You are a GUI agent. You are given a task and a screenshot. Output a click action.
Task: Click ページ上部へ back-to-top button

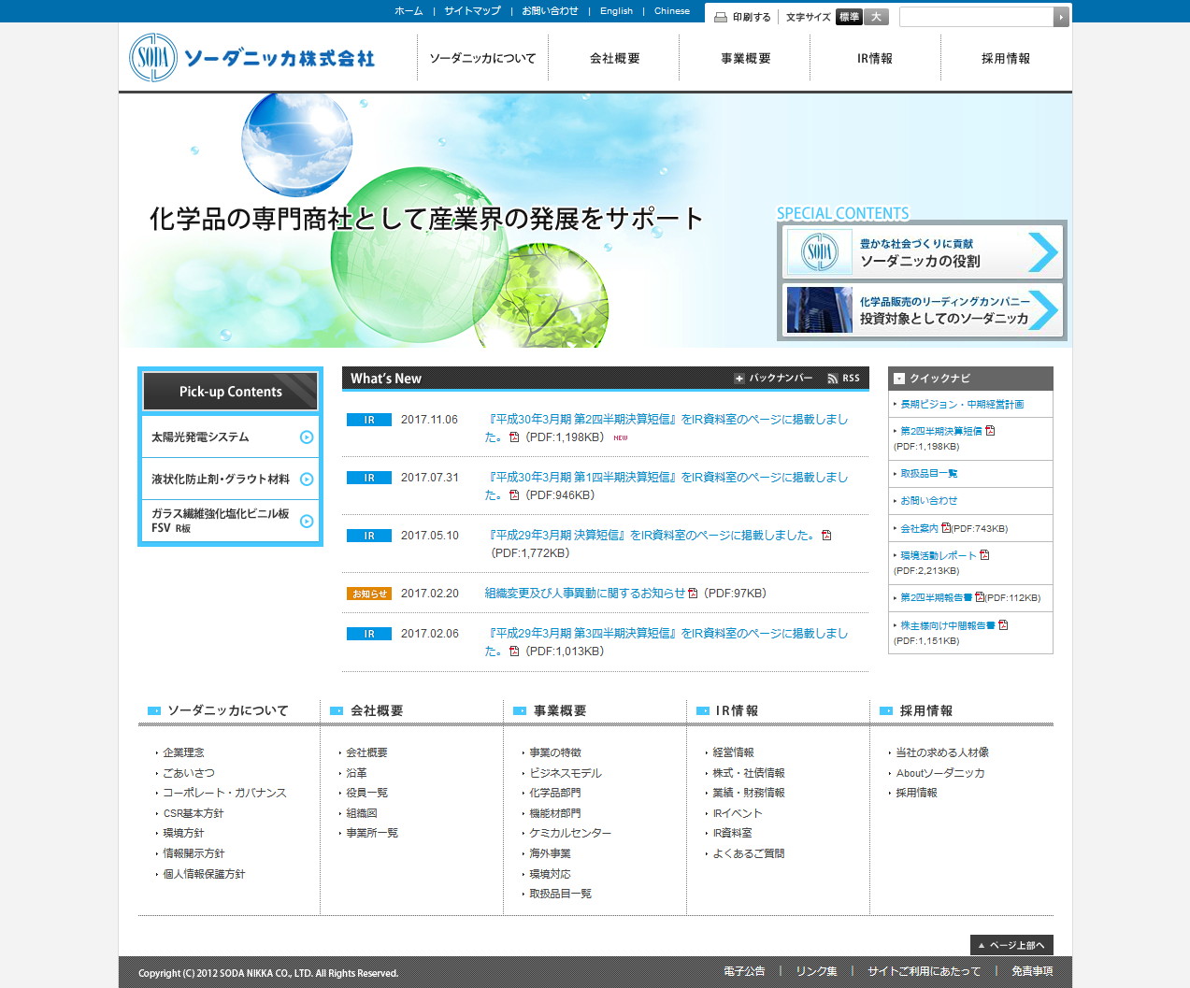click(1011, 945)
